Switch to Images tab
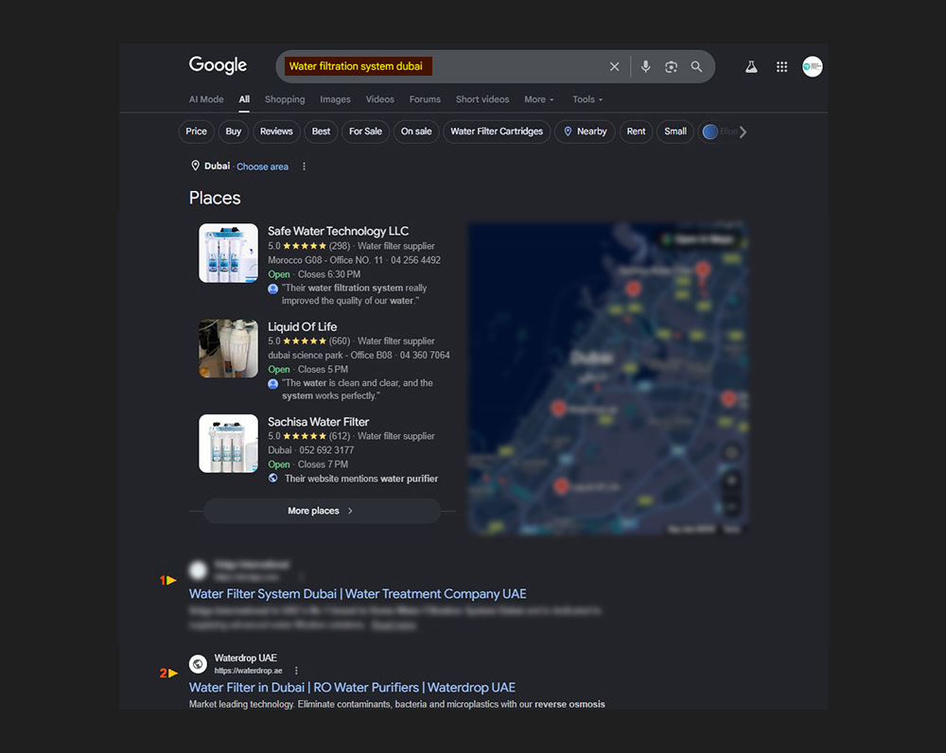The width and height of the screenshot is (946, 753). (x=335, y=99)
